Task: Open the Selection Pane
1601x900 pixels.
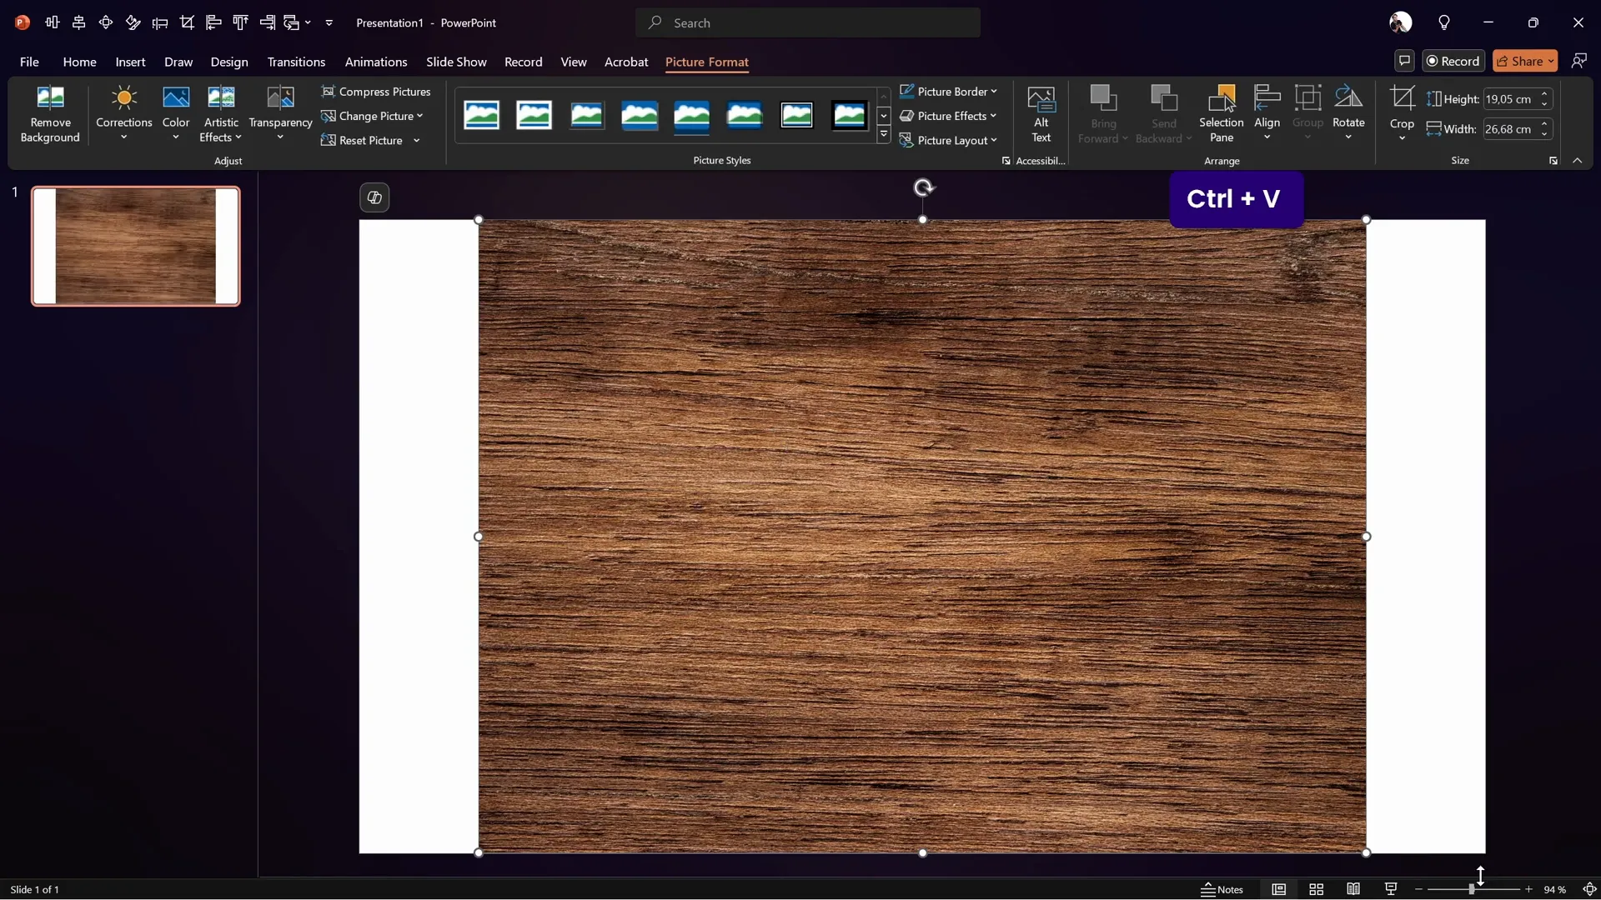Action: (x=1221, y=114)
